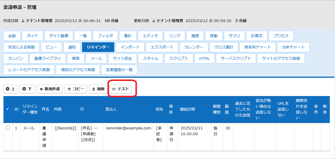Copy the selected reminder with コピー
Viewport: 335px width, 159px height.
tap(76, 89)
